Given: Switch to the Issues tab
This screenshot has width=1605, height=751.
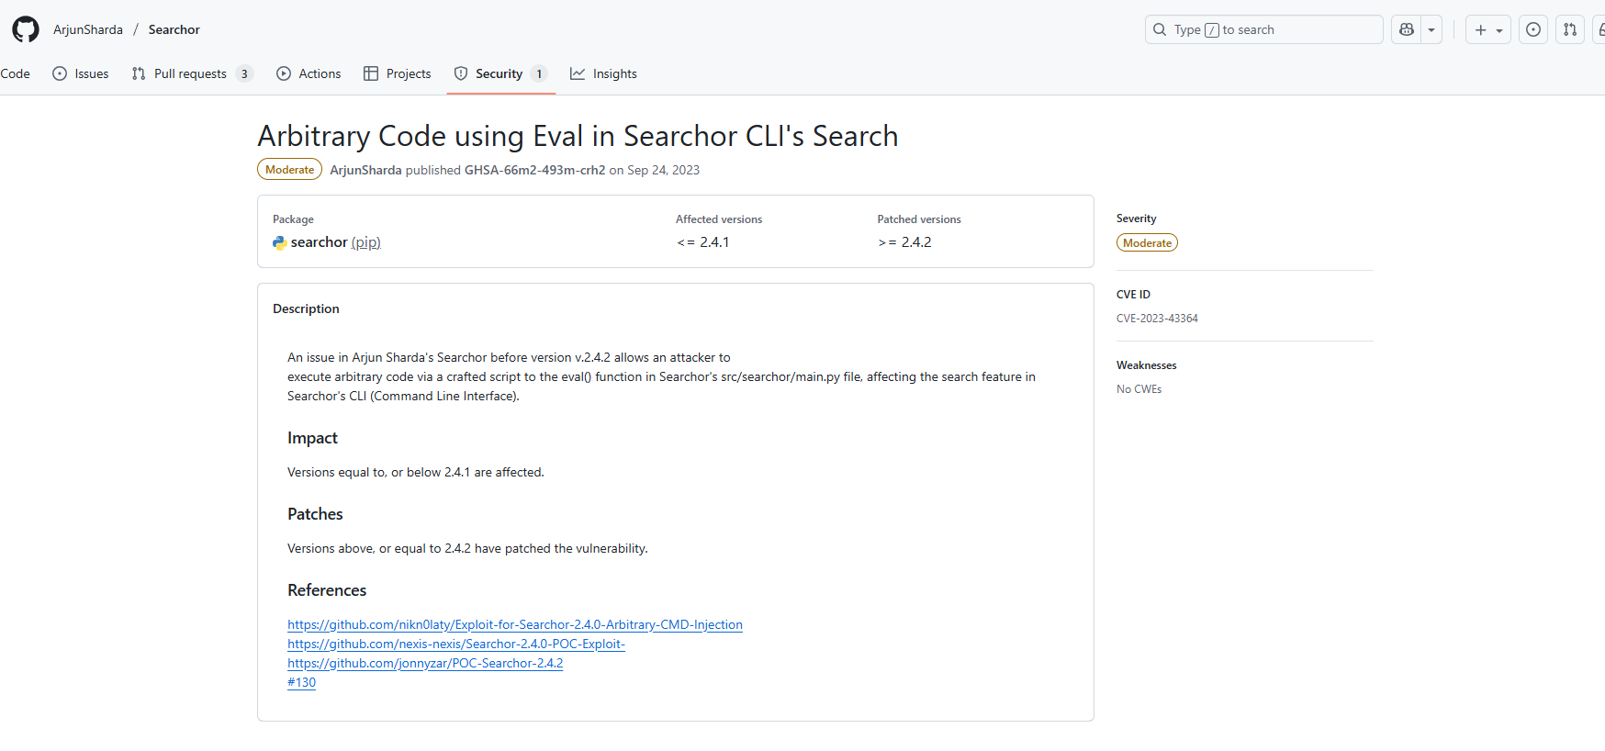Looking at the screenshot, I should click(x=81, y=73).
